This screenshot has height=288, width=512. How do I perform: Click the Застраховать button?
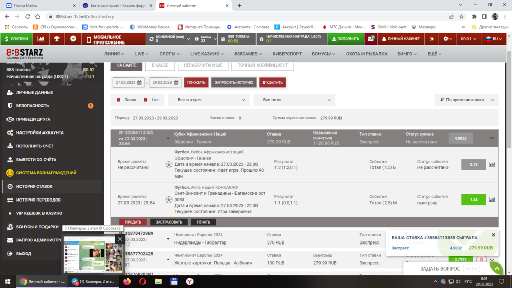tap(169, 222)
